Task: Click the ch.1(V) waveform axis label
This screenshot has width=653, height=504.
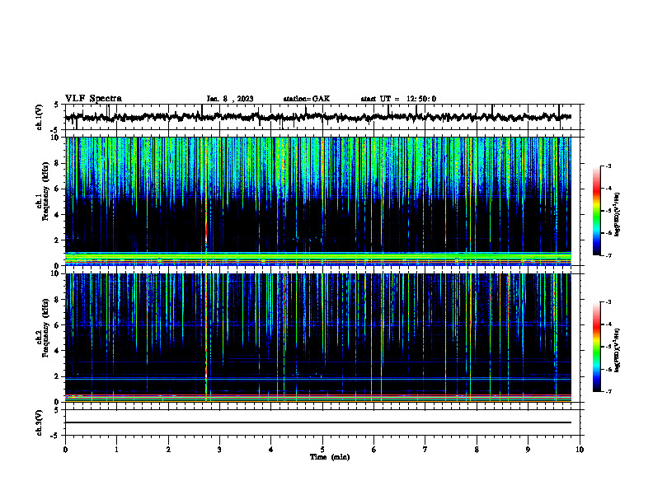Action: (40, 117)
